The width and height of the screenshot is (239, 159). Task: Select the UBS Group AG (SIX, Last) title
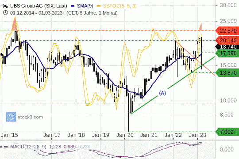tap(39, 6)
